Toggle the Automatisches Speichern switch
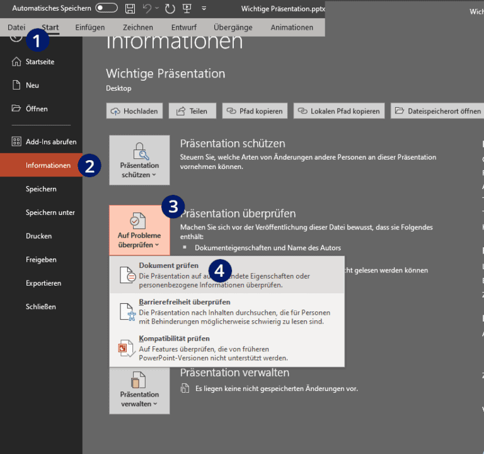 (106, 9)
